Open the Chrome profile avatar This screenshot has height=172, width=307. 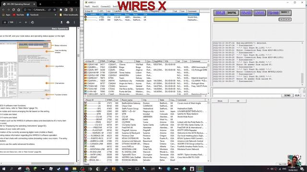[x=71, y=10]
